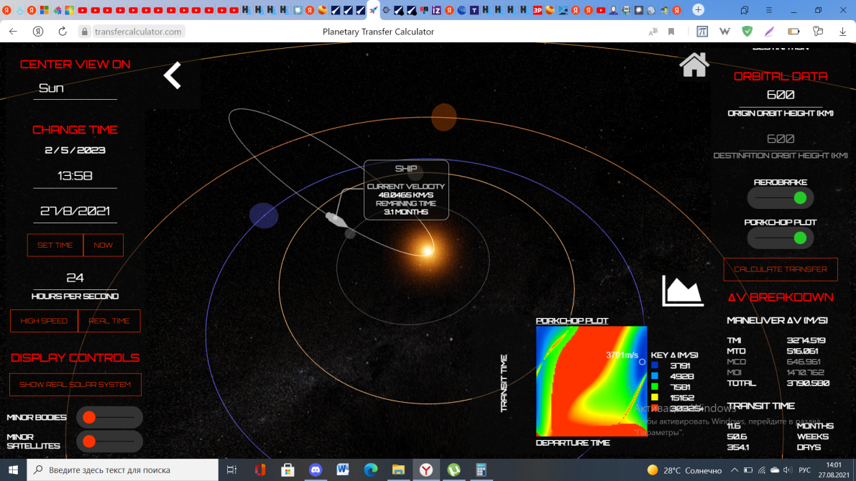Click the ship icon on the orbit
856x481 pixels.
pyautogui.click(x=335, y=218)
